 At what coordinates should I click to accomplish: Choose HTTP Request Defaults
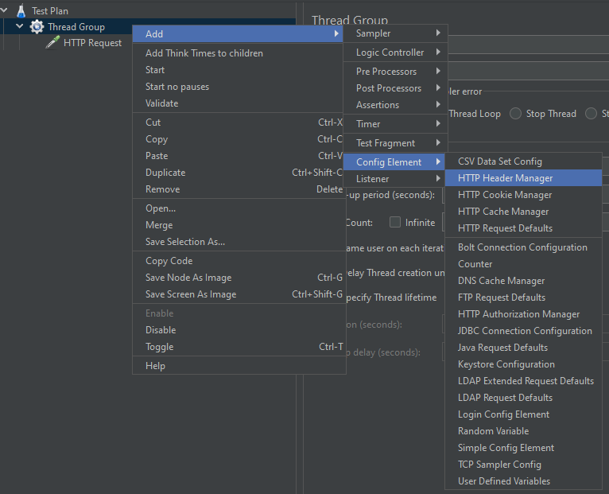[523, 228]
